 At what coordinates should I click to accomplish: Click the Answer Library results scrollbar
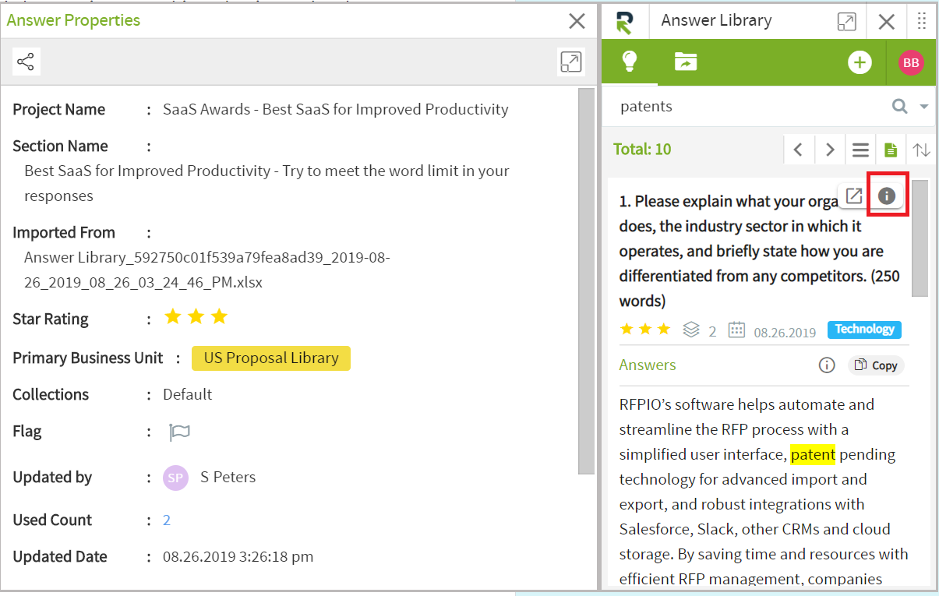[920, 238]
